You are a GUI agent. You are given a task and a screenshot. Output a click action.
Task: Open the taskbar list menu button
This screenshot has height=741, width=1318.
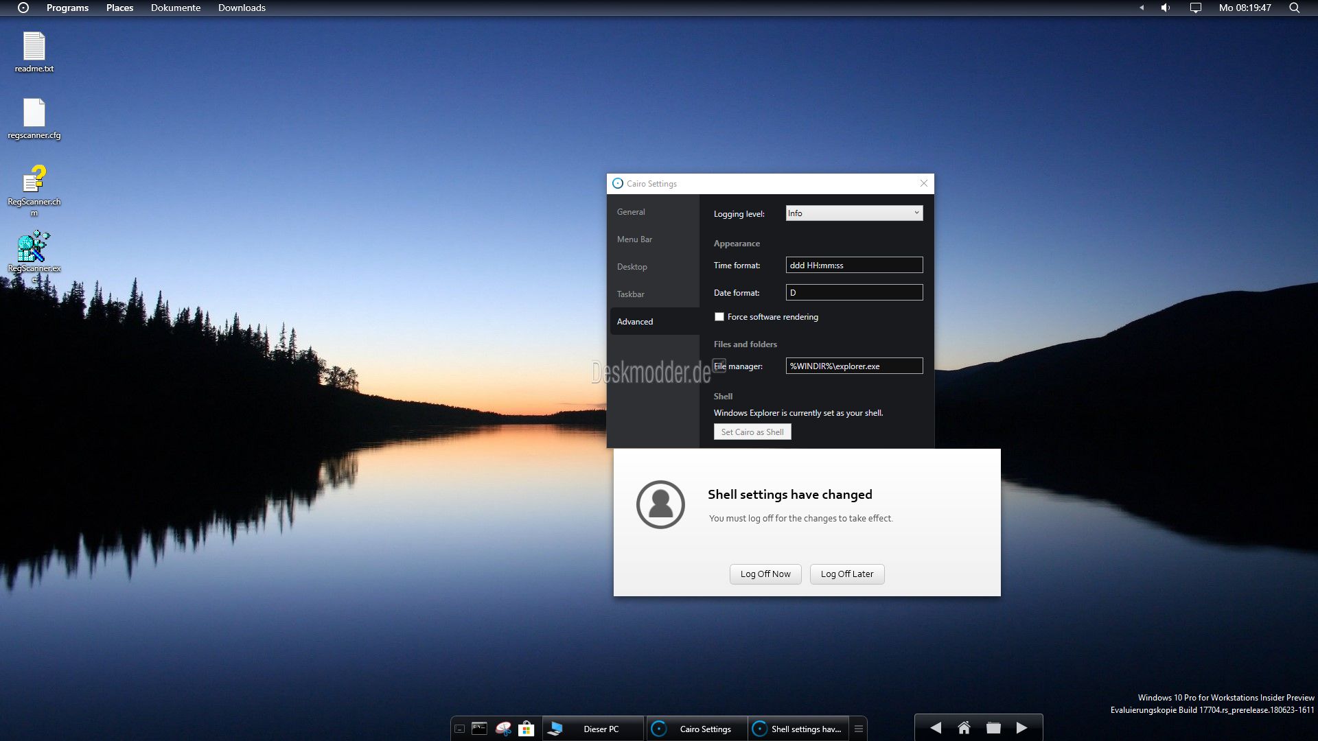pos(858,729)
